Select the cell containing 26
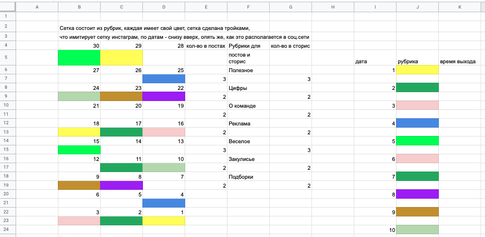485x237 pixels. click(x=122, y=70)
